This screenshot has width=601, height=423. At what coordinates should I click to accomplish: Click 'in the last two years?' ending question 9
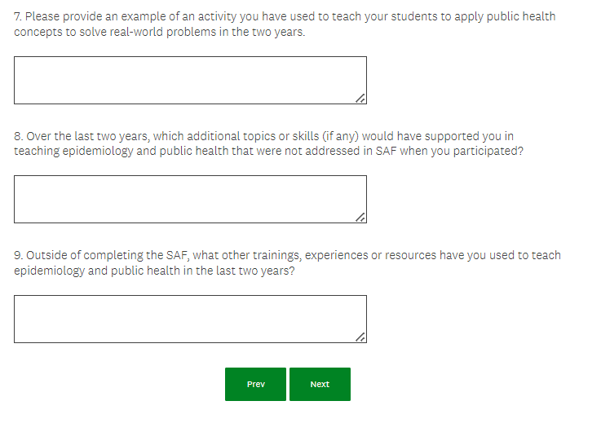pos(240,271)
